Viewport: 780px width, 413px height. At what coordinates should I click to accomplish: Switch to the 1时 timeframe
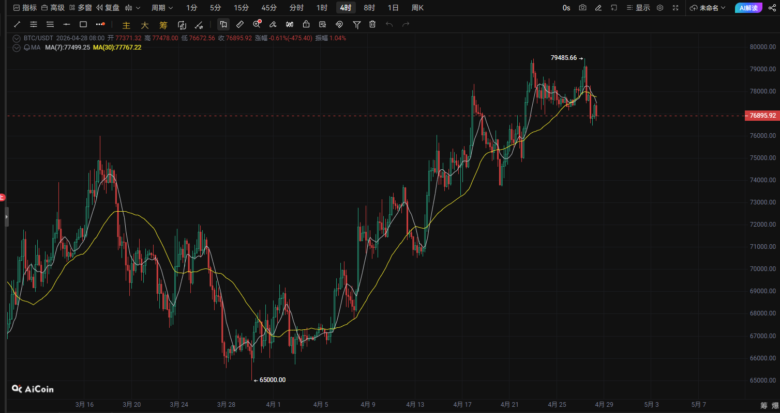click(322, 8)
